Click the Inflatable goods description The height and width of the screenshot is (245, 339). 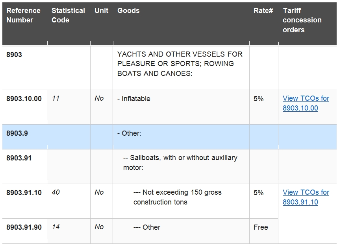point(133,99)
